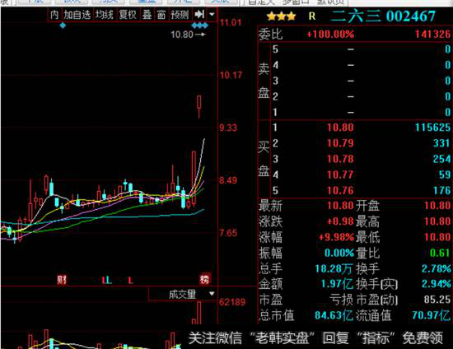Image resolution: width=453 pixels, height=349 pixels.
Task: Click the 预测 forecast button
Action: pos(180,15)
